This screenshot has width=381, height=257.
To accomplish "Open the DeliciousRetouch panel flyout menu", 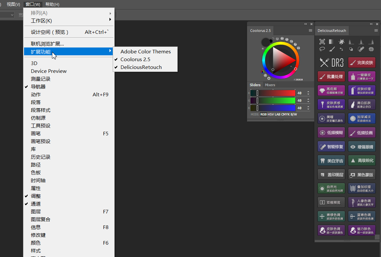I will click(x=376, y=31).
